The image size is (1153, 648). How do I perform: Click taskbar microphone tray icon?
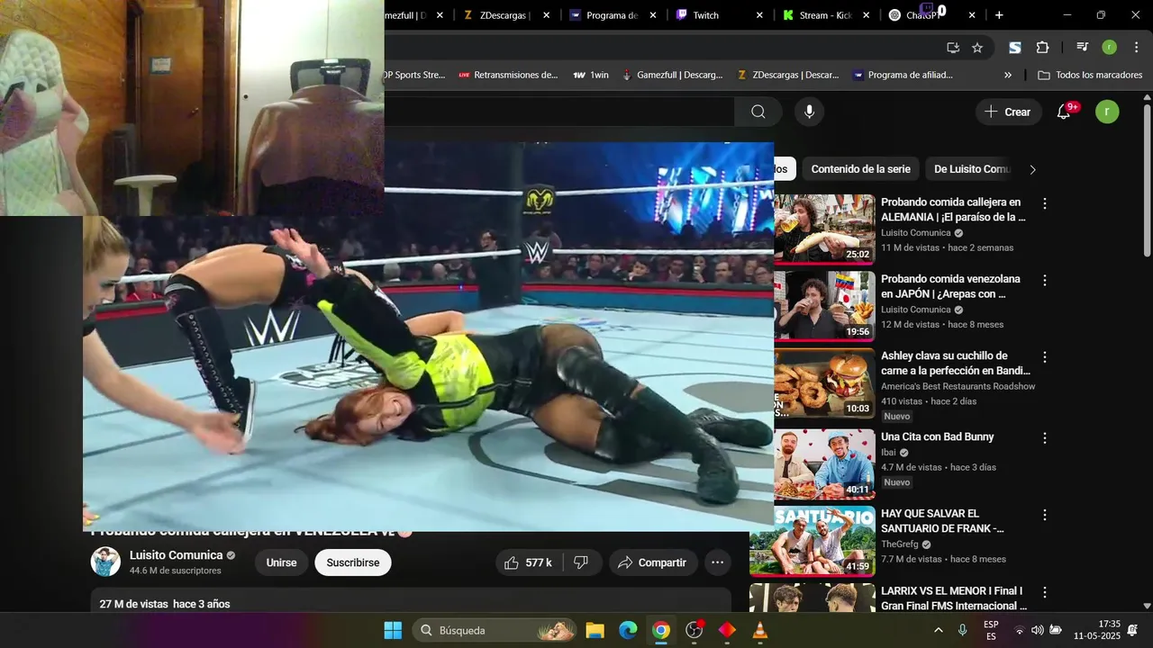coord(962,630)
